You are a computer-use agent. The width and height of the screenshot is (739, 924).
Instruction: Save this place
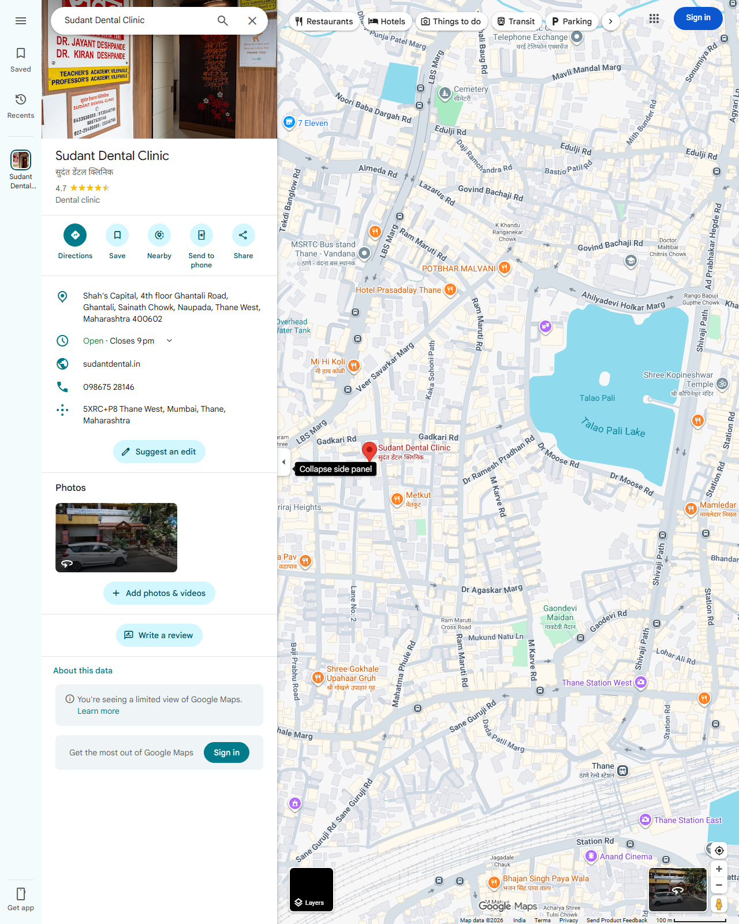click(117, 242)
